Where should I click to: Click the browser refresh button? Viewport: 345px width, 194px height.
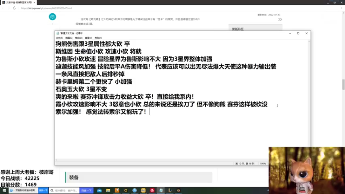14,8
